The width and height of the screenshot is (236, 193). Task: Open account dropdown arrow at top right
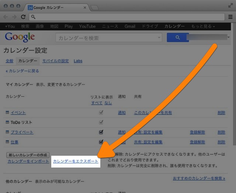[x=229, y=37]
